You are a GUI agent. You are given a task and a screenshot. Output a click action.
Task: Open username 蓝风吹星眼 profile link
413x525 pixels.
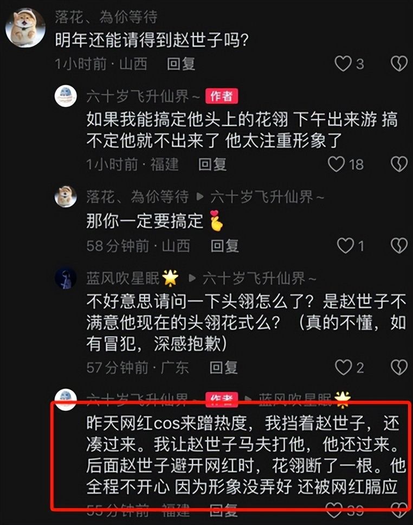pyautogui.click(x=122, y=278)
